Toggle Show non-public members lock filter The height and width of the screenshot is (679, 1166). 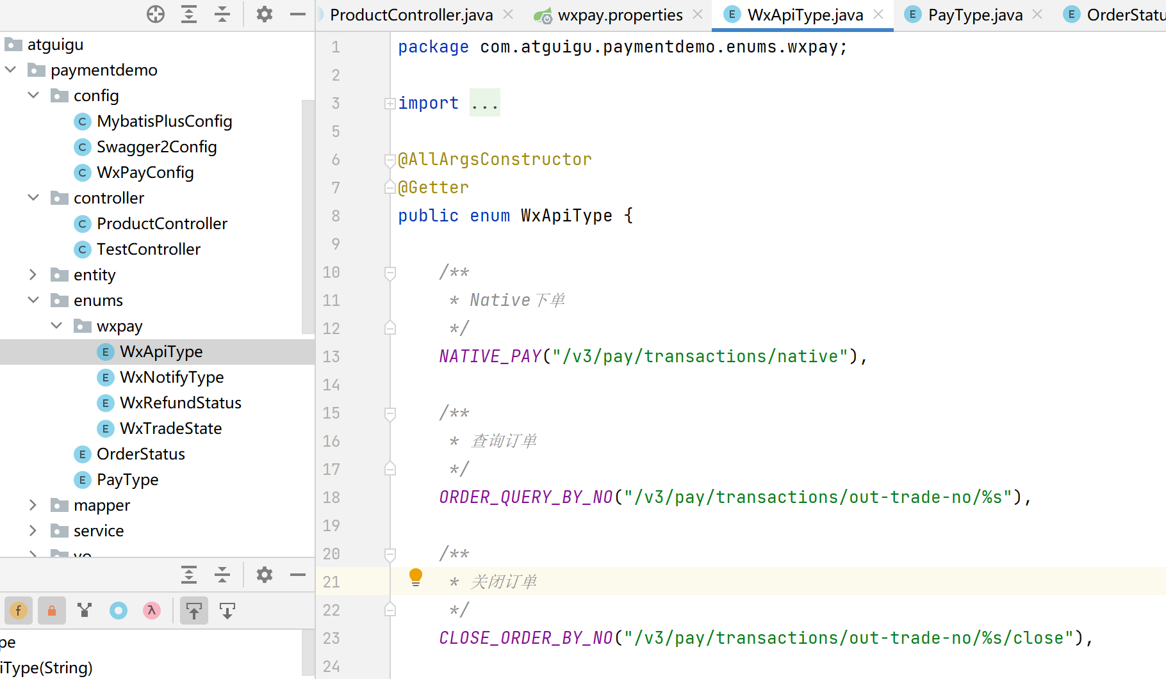(52, 611)
